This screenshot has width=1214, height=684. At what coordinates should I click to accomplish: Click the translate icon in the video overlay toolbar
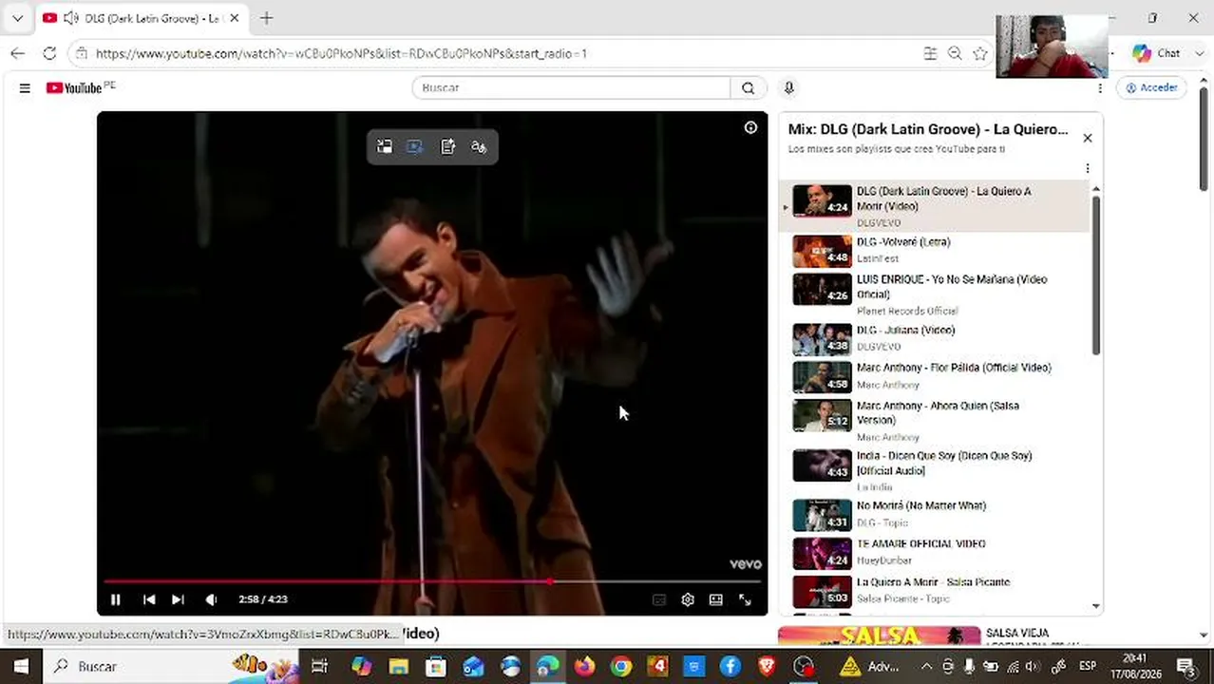coord(479,146)
